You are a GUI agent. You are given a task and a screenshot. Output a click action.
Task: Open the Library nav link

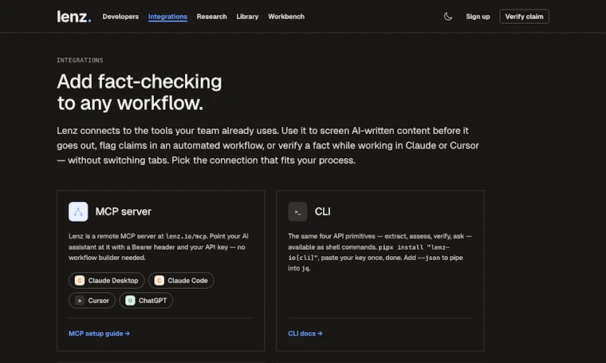tap(247, 17)
